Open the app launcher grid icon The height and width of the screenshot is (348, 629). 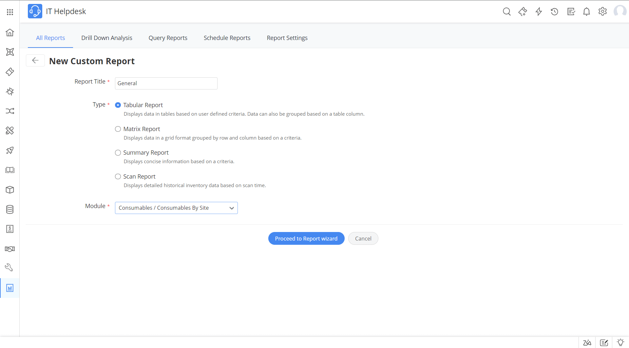tap(10, 12)
